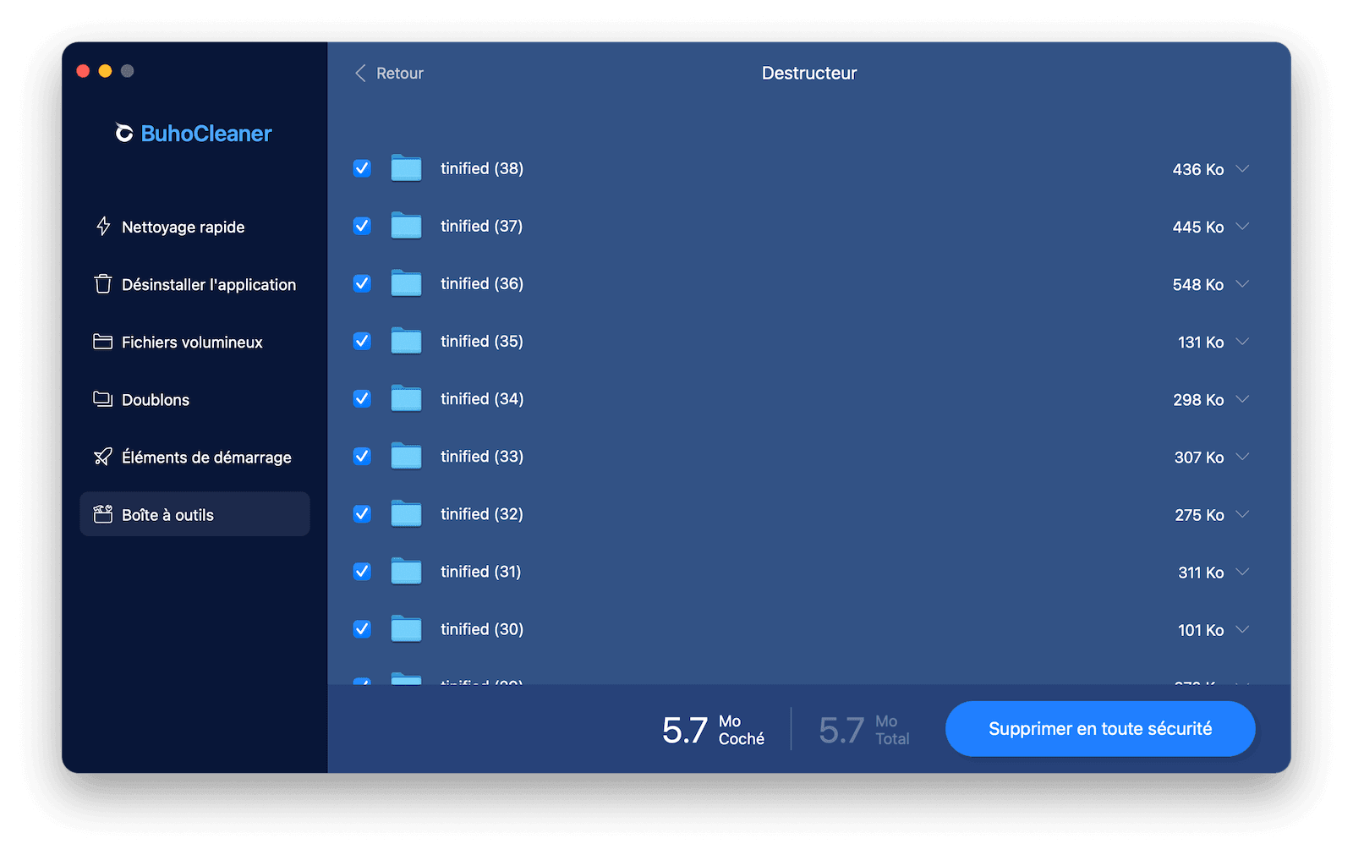
Task: Expand the 131 Ko entry tinified (35)
Action: coord(1242,342)
